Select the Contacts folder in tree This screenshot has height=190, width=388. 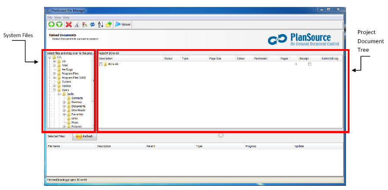[x=77, y=98]
